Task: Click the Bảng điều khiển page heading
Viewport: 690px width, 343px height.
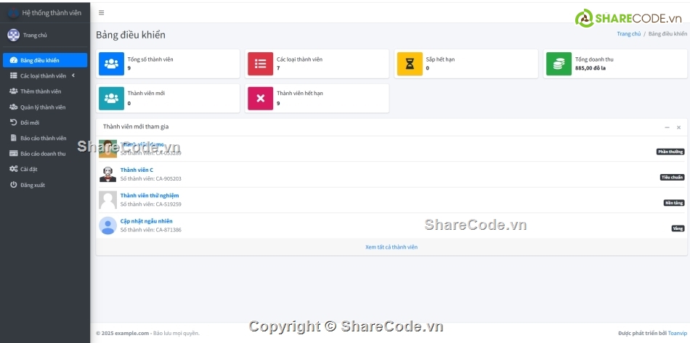Action: pos(131,35)
